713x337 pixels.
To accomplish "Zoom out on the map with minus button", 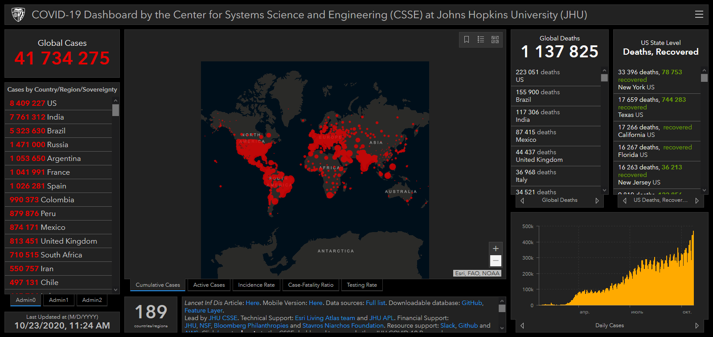I will click(x=496, y=261).
